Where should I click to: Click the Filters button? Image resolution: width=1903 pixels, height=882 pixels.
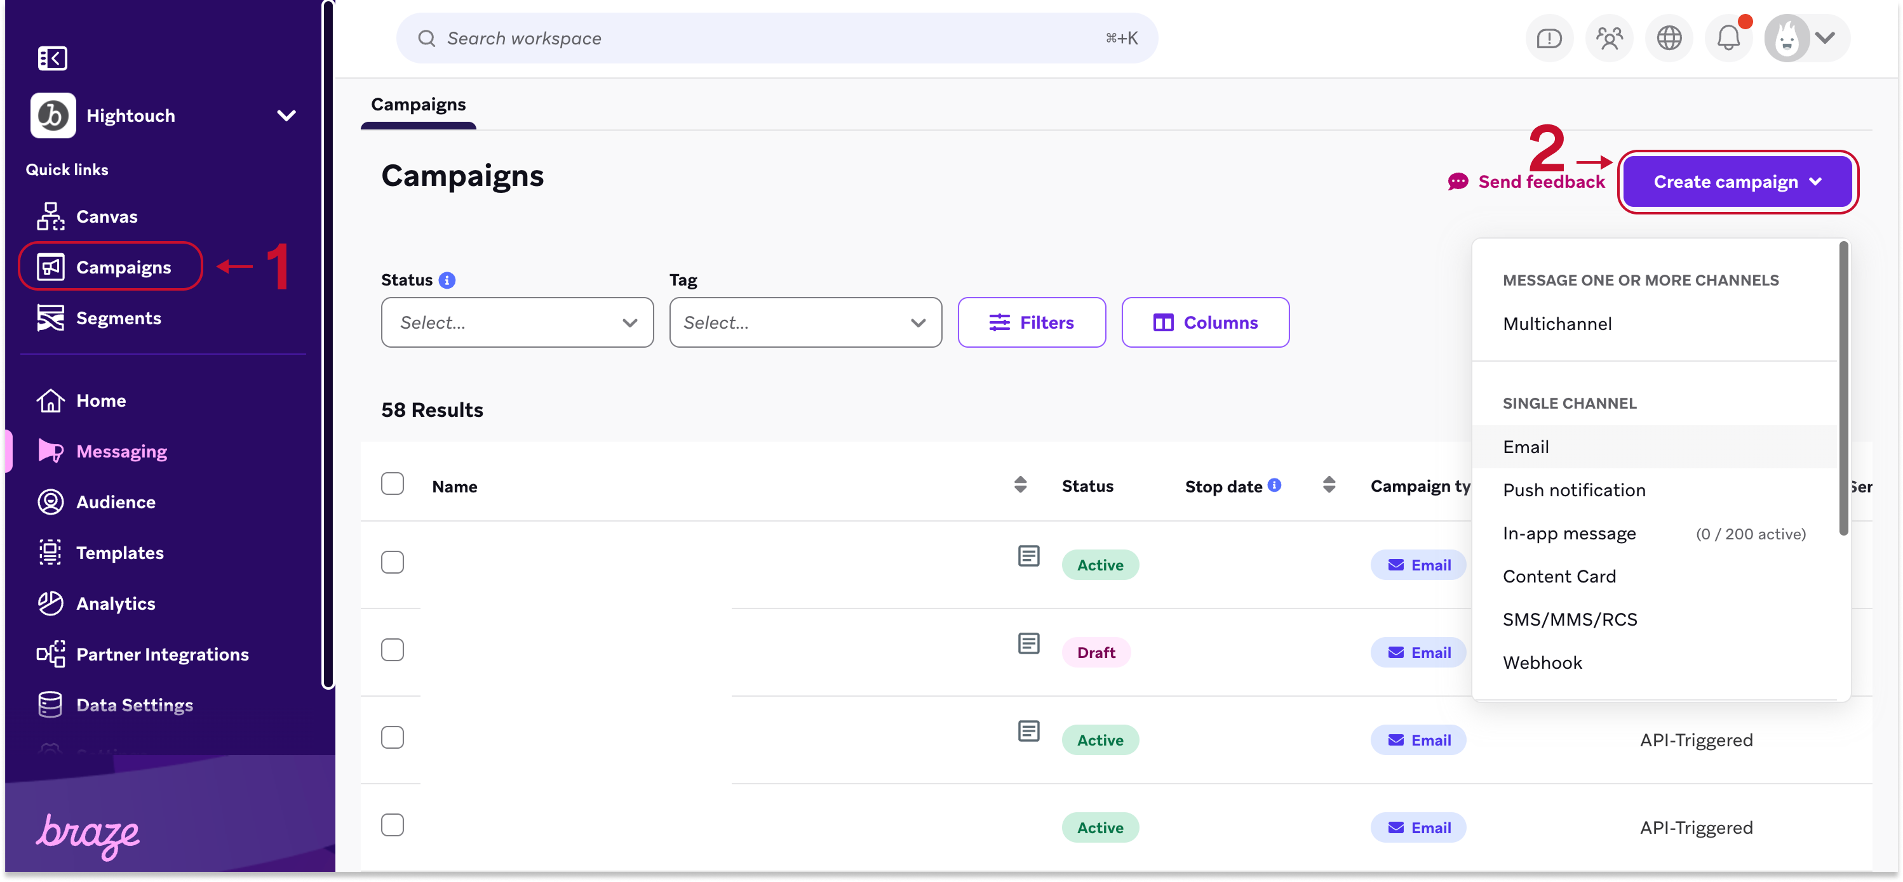point(1032,322)
